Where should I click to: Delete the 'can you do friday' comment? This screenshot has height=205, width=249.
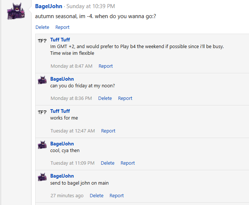click(x=105, y=98)
